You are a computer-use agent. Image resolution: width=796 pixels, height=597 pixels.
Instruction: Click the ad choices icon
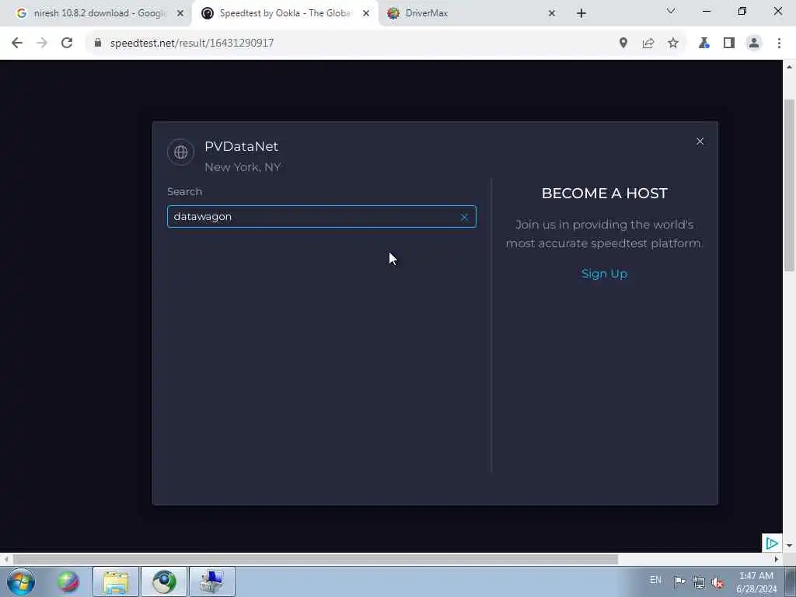tap(772, 543)
